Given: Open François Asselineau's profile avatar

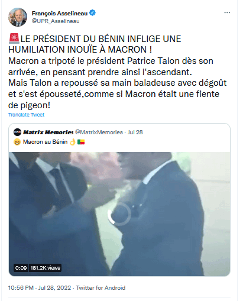Looking at the screenshot, I should pos(18,17).
